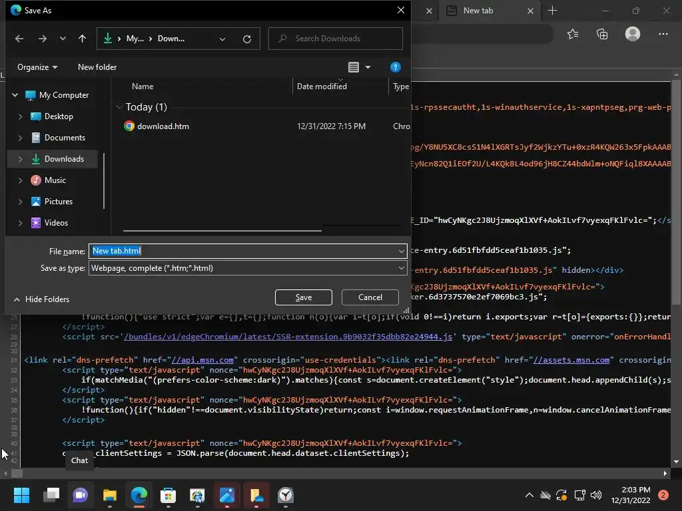Close the New tab browser tab
Screen dimensions: 682x511
[x=530, y=11]
